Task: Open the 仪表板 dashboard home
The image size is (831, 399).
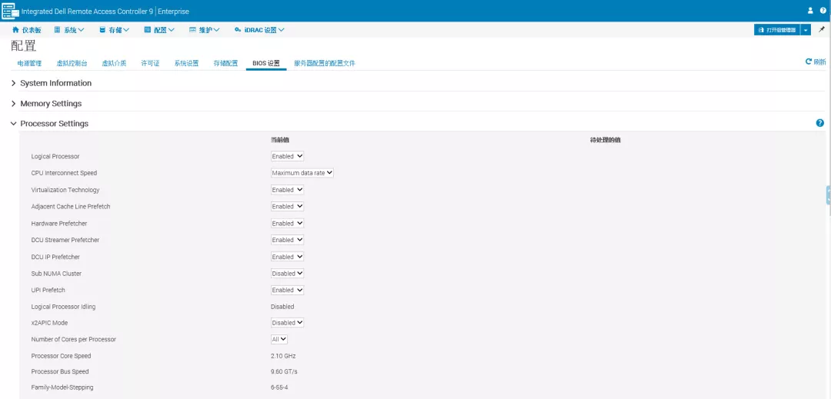Action: pyautogui.click(x=26, y=30)
